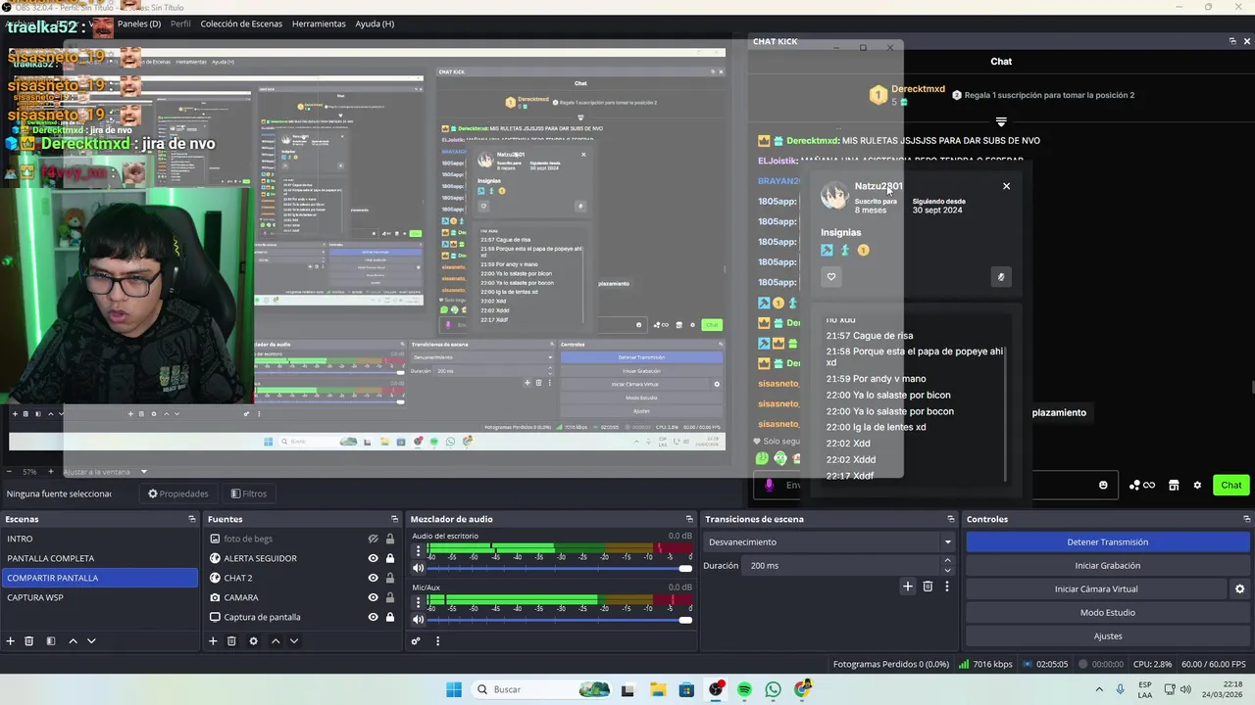Enable Modo Estudio
This screenshot has width=1255, height=705.
pyautogui.click(x=1108, y=613)
